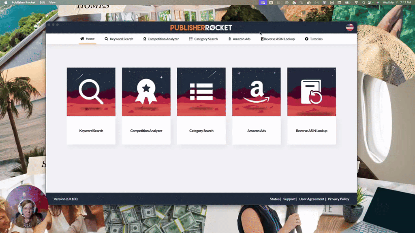Screen dimensions: 415x233
Task: Open the User Agreement link
Action: coord(312,199)
